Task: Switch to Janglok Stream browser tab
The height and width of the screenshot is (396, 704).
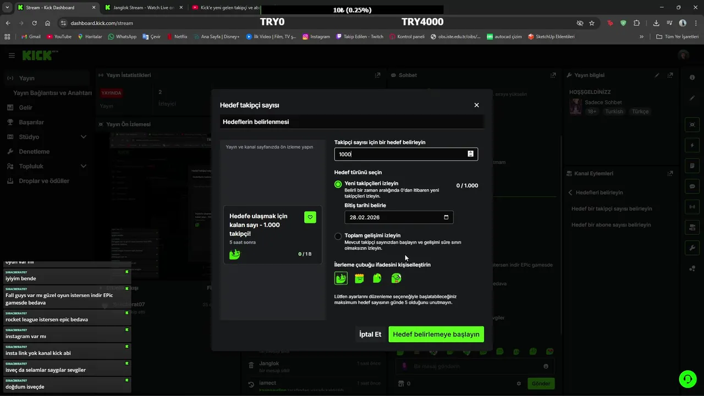Action: [x=144, y=8]
